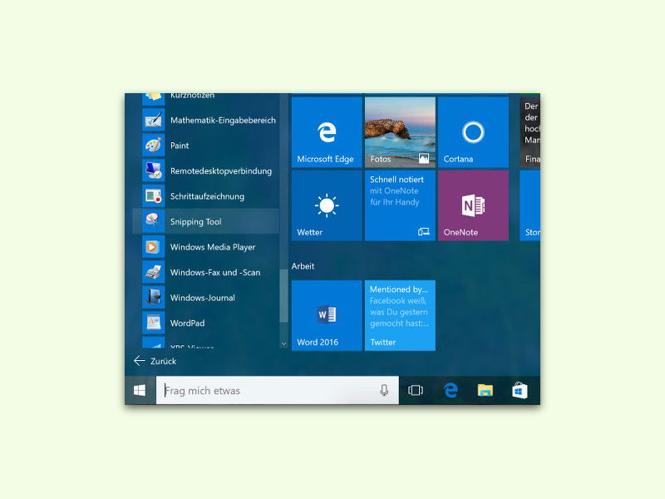Screen dimensions: 665x499
Task: Launch Windows Media Player icon
Action: click(x=153, y=247)
